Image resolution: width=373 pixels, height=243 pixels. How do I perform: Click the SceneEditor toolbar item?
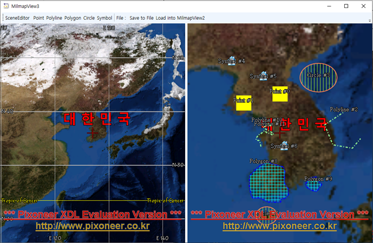18,18
